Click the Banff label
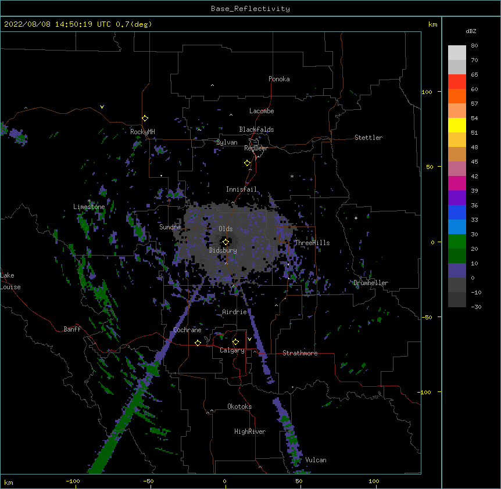 pyautogui.click(x=72, y=329)
